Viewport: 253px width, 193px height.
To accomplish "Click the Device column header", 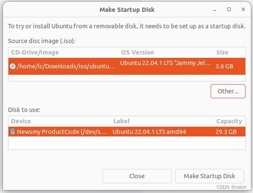I will [x=21, y=121].
